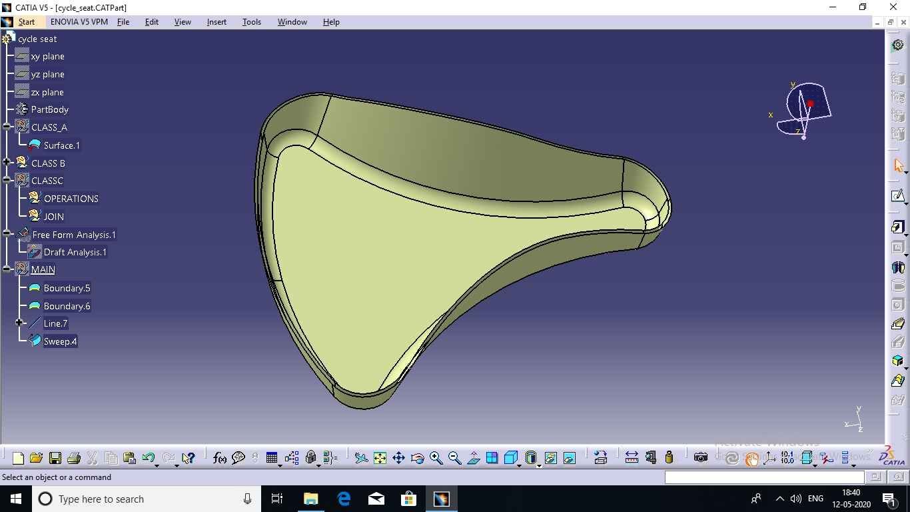The image size is (910, 512).
Task: Expand the Line.7 tree node
Action: (19, 323)
